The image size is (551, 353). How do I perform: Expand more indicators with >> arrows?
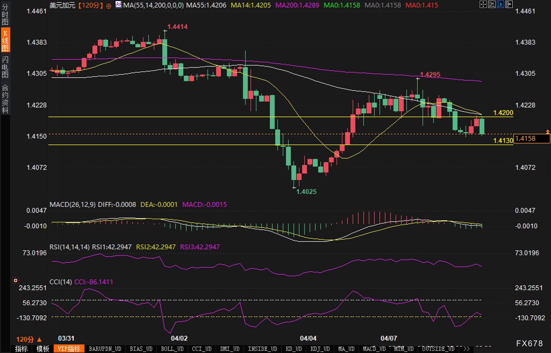pyautogui.click(x=466, y=349)
